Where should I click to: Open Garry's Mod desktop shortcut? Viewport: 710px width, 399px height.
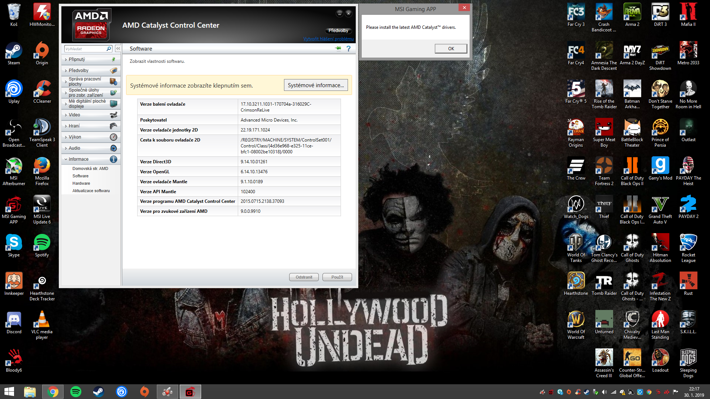coord(660,169)
